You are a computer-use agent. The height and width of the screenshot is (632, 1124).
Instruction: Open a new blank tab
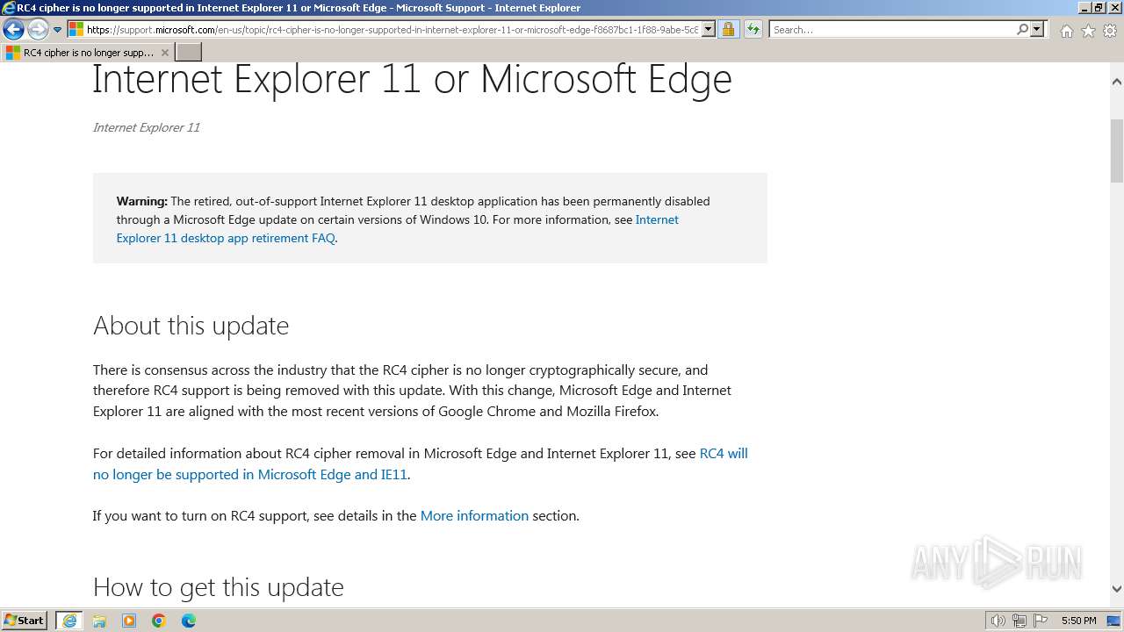189,53
